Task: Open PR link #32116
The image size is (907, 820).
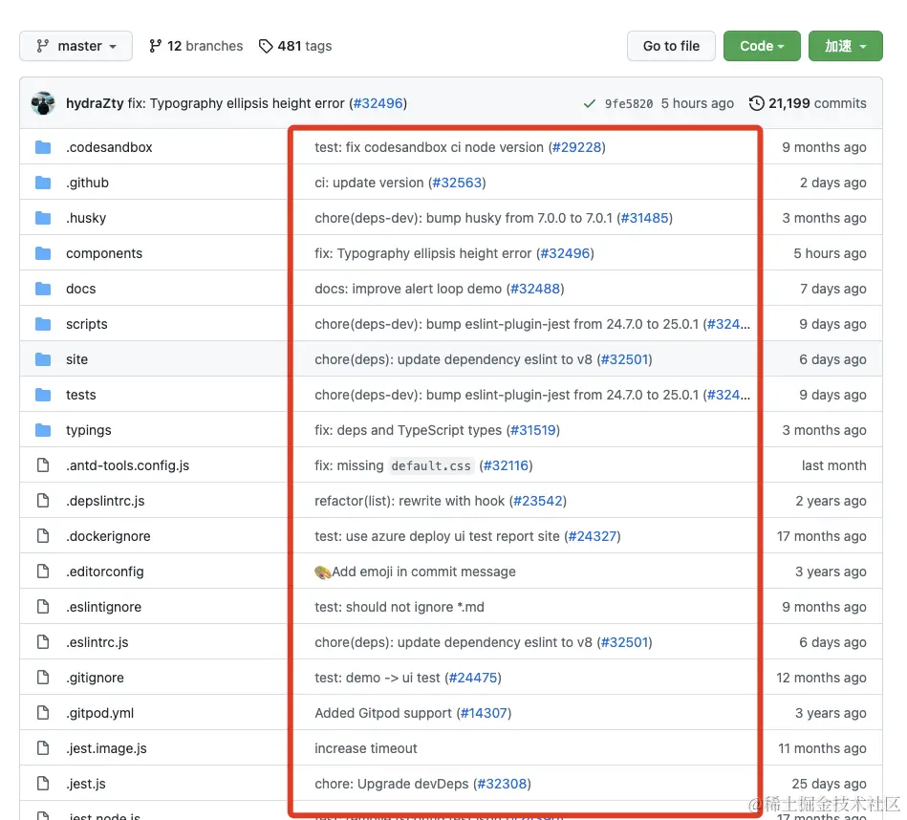Action: click(507, 465)
